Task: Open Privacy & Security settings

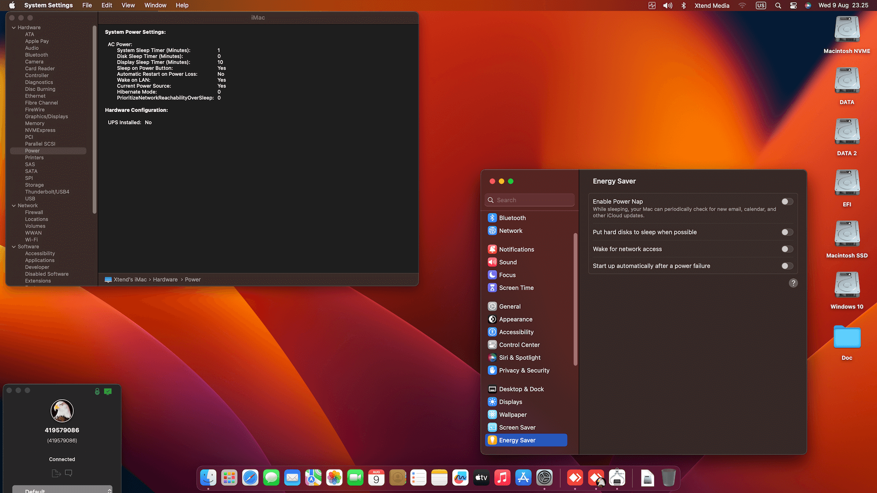Action: coord(526,371)
